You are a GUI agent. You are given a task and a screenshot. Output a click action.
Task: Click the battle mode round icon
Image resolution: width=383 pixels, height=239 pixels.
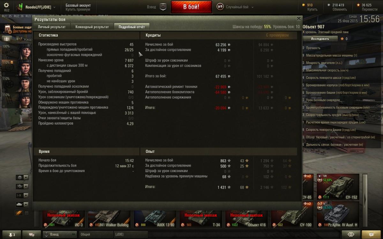point(220,7)
